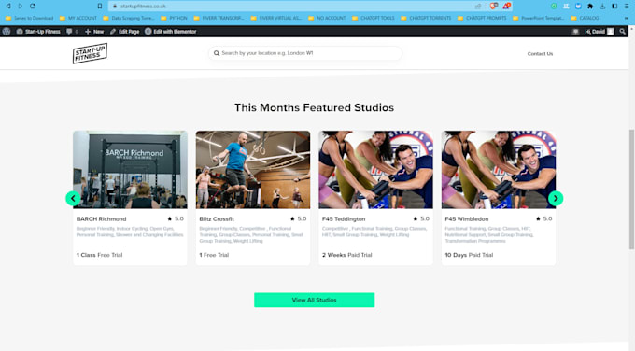This screenshot has width=635, height=351.
Task: Open the 'CHATGPT TORRENTS' bookmark folder
Action: (426, 19)
